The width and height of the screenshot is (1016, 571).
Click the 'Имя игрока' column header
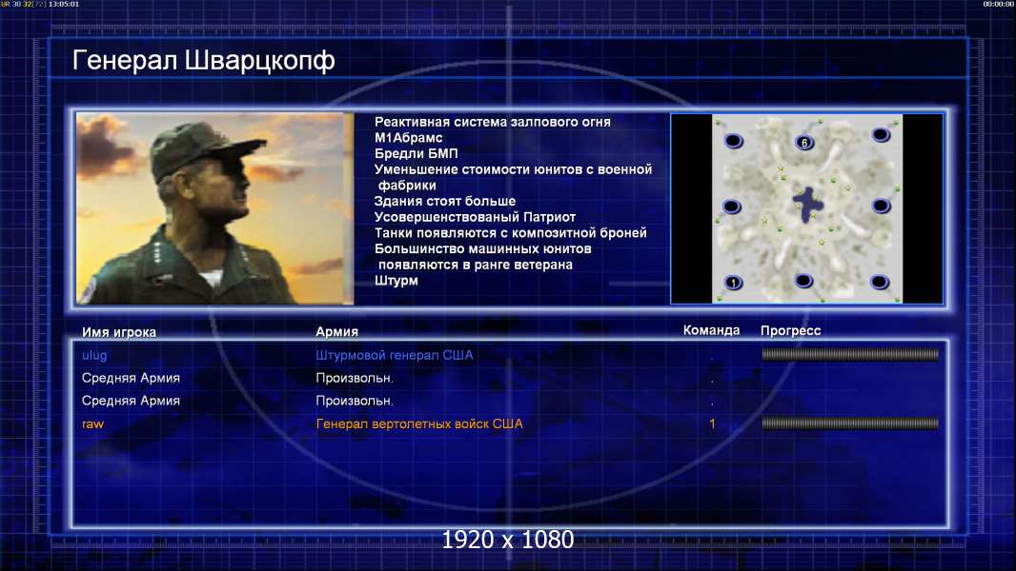(x=118, y=332)
